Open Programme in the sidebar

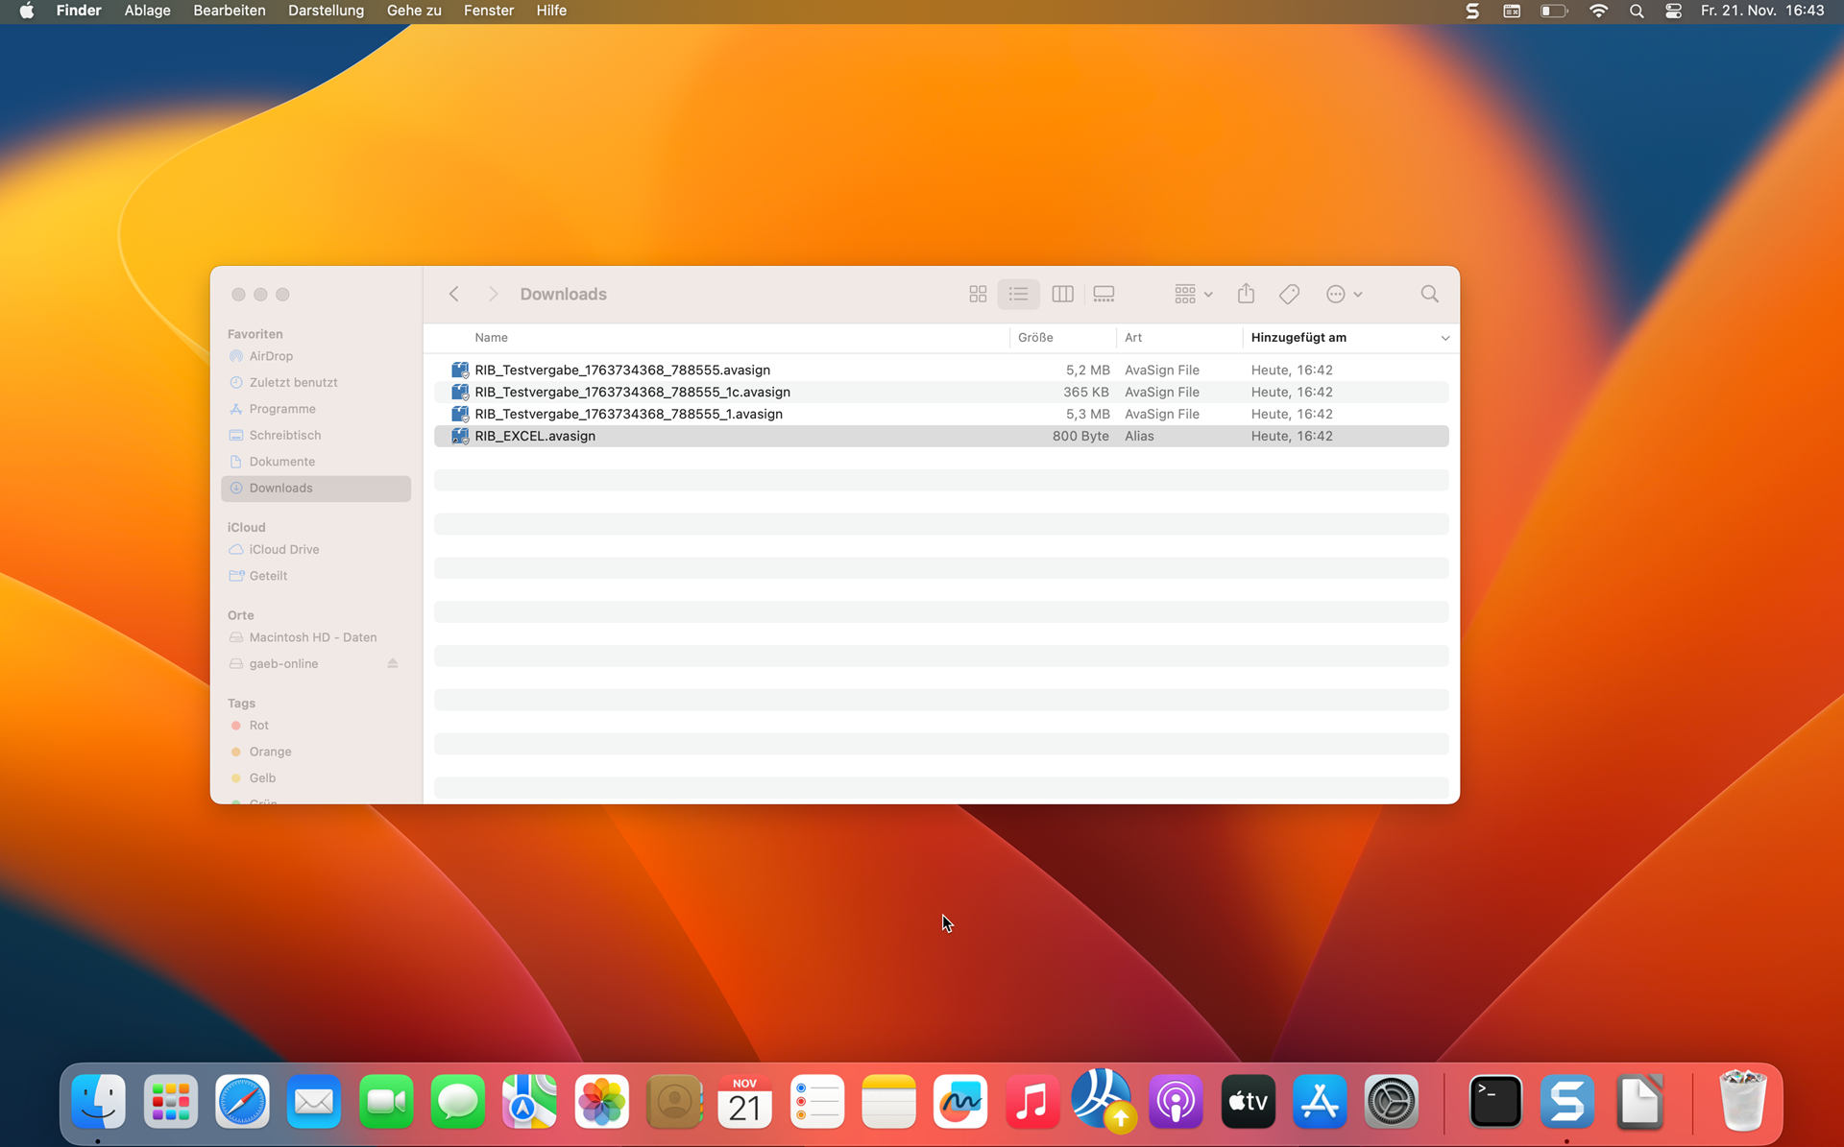316,409
